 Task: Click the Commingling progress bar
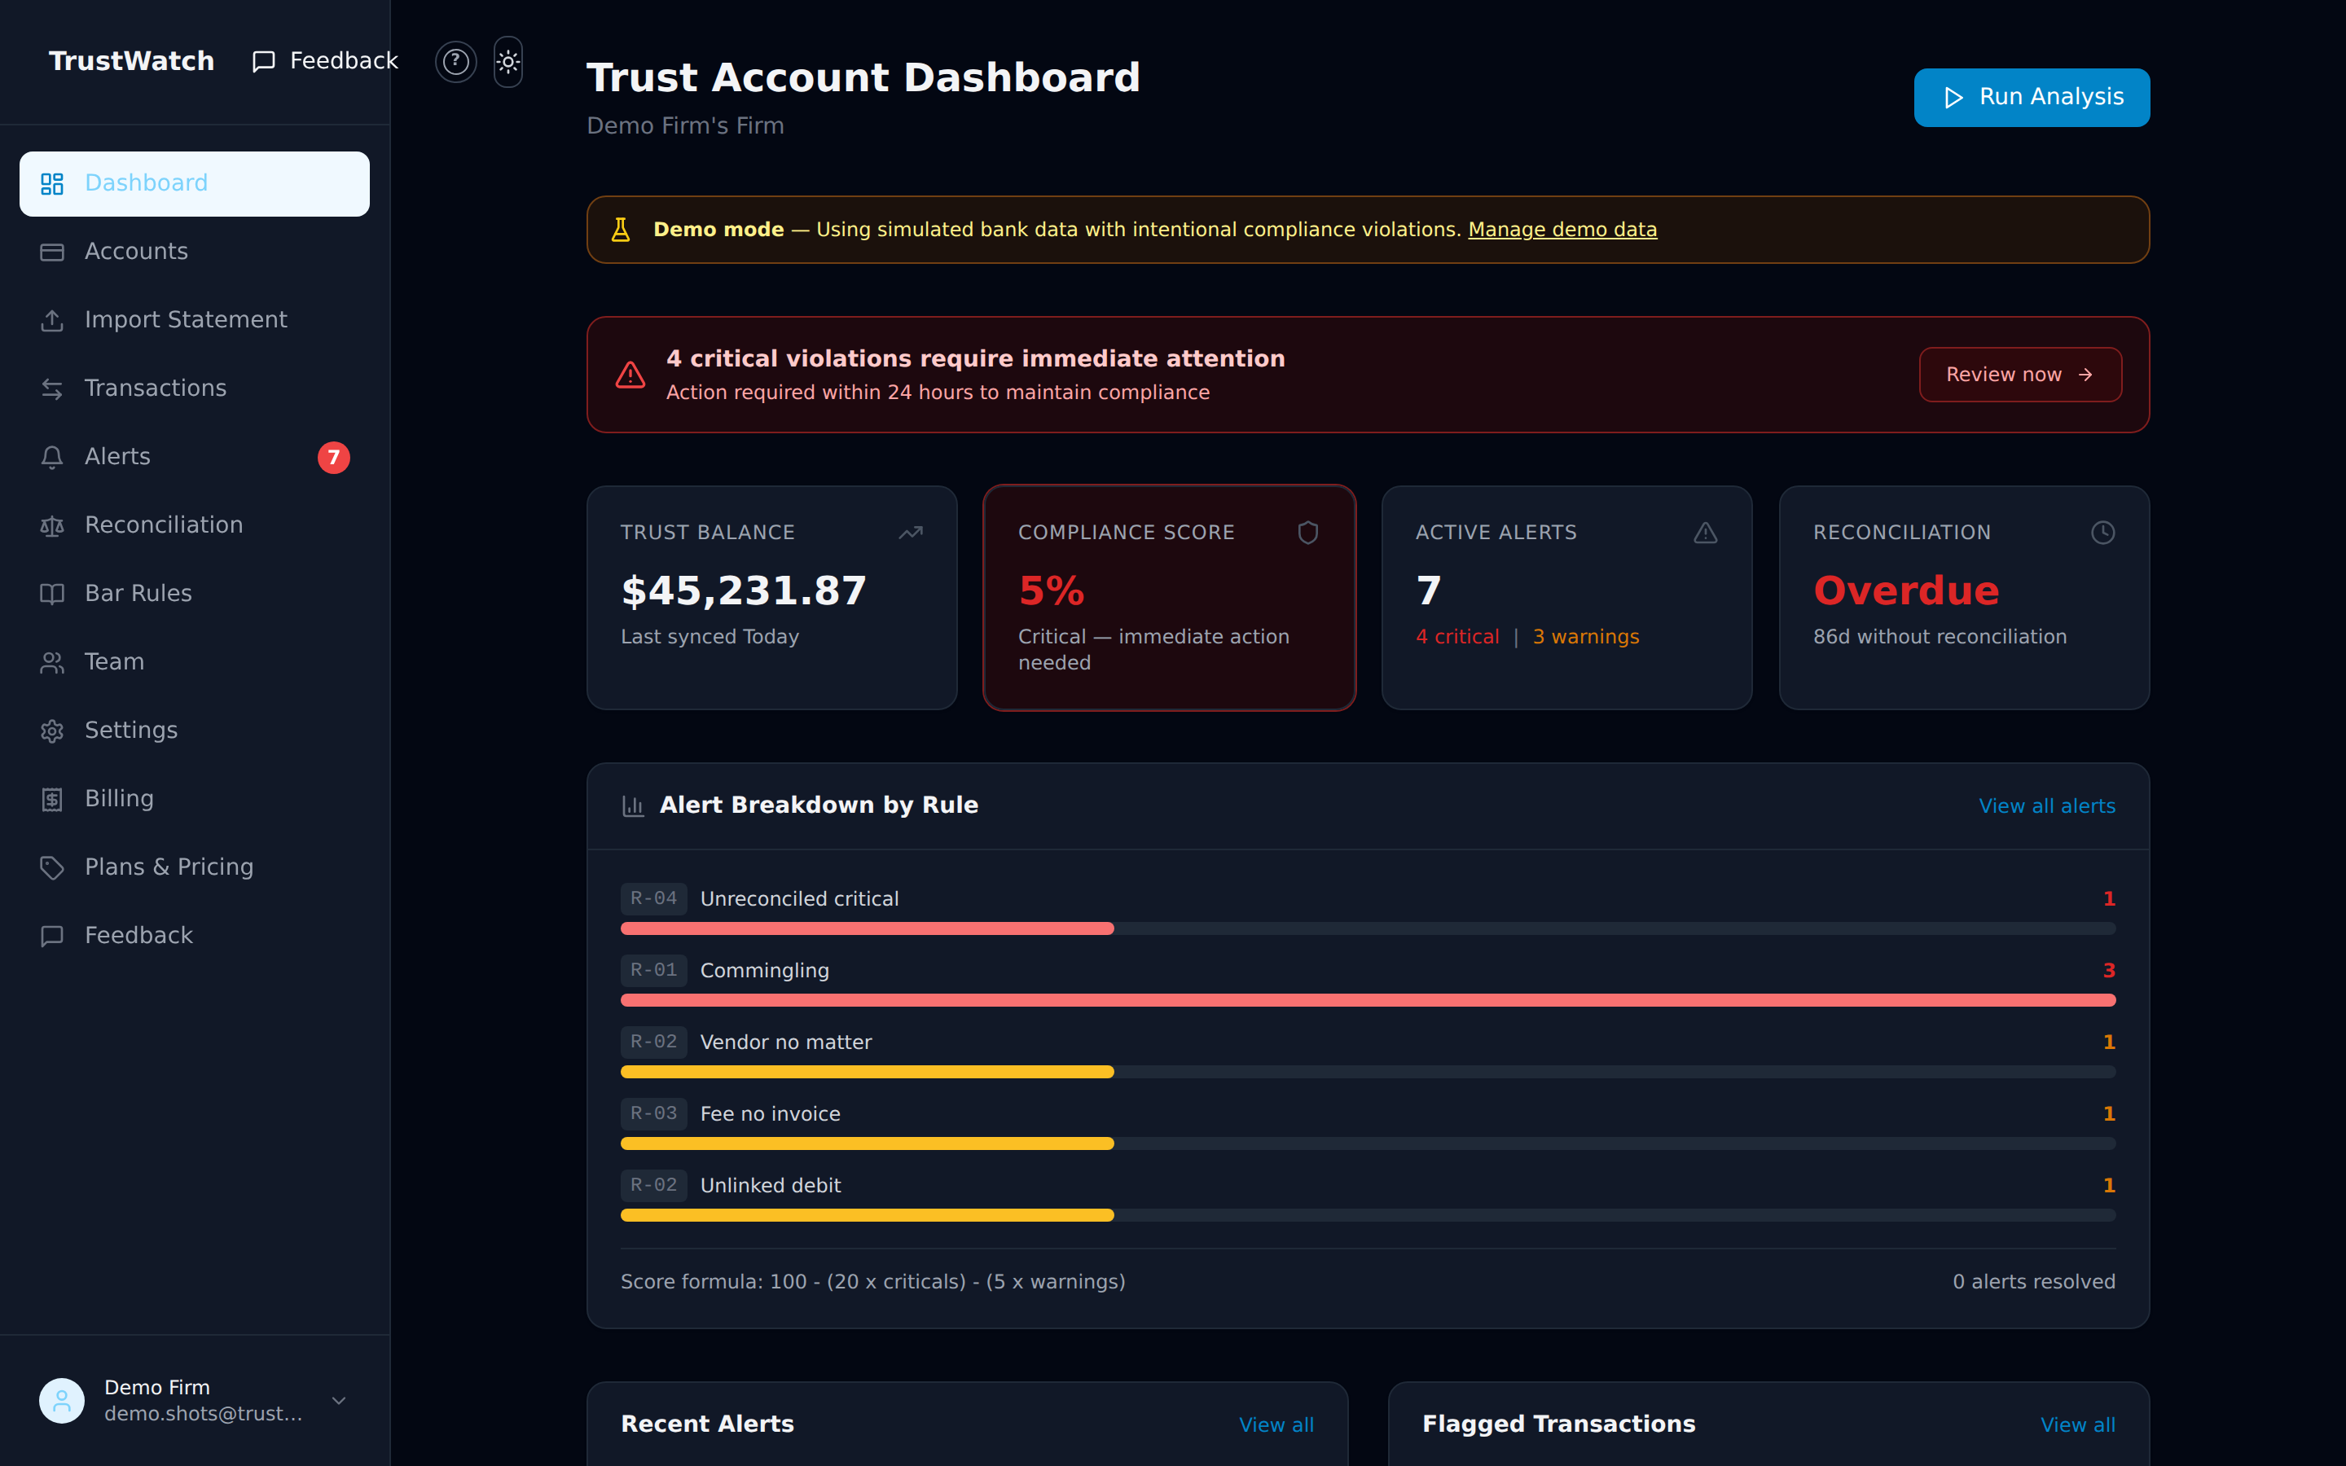pyautogui.click(x=1368, y=1001)
